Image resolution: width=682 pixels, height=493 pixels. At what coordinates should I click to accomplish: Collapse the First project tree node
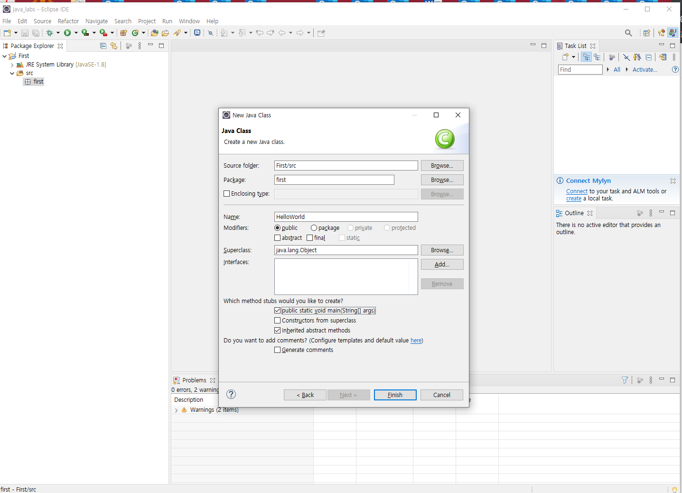[x=5, y=56]
